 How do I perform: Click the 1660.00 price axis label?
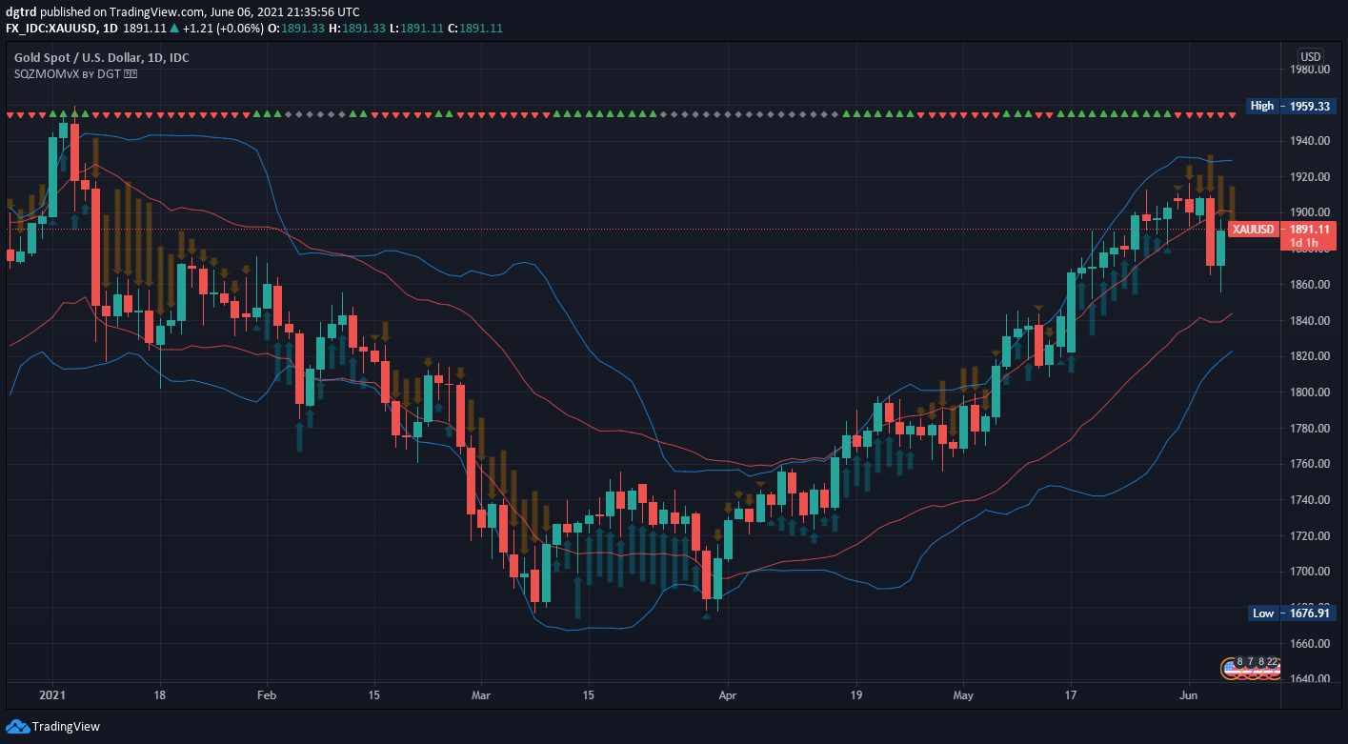point(1311,644)
